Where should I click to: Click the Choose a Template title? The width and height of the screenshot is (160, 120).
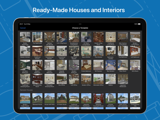(80, 28)
